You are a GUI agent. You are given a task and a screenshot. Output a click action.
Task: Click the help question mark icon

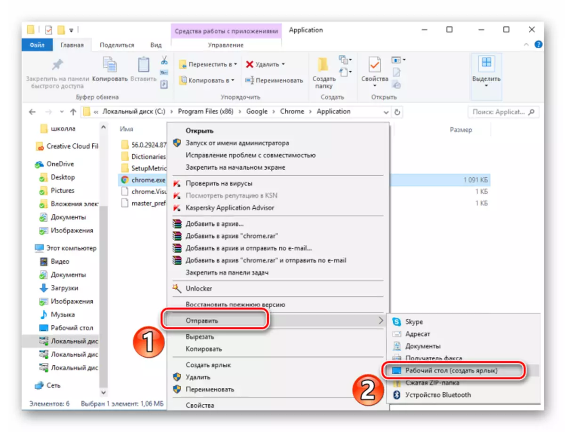pyautogui.click(x=539, y=45)
